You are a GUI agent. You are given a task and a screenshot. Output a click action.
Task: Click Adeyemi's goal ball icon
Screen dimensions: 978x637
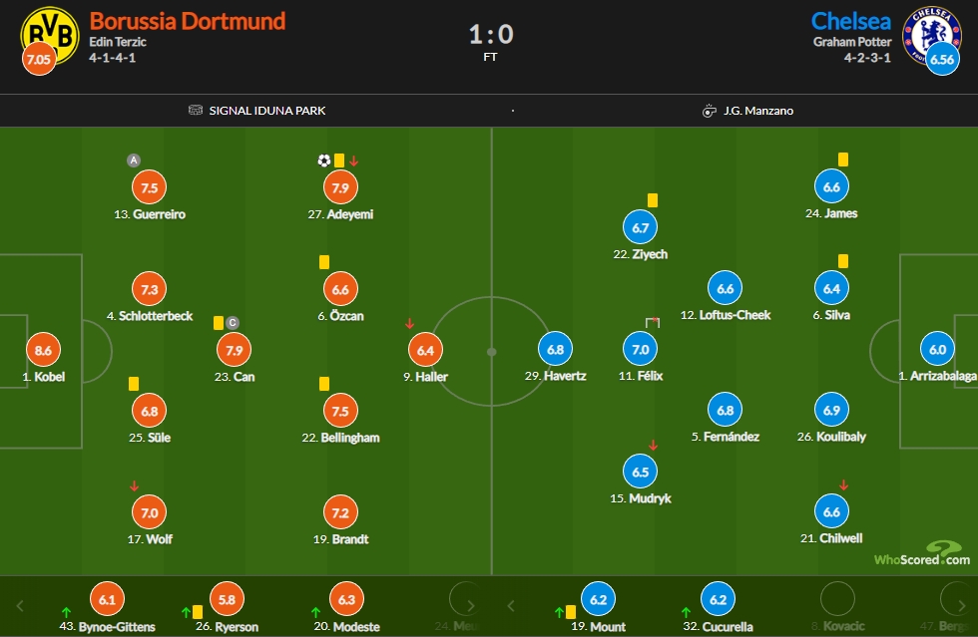323,160
